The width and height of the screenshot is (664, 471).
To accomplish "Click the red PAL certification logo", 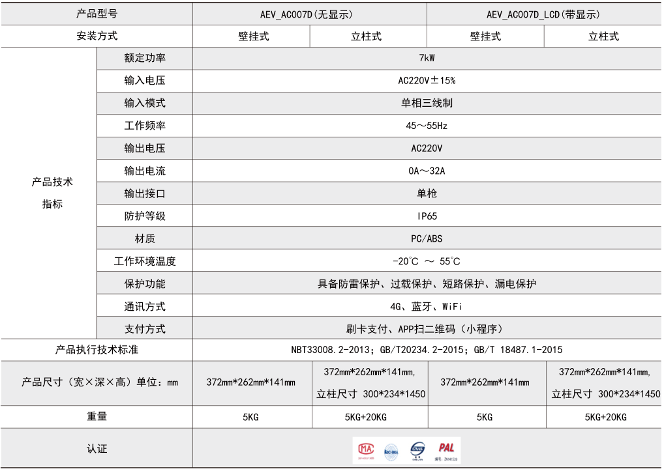I will tap(446, 448).
